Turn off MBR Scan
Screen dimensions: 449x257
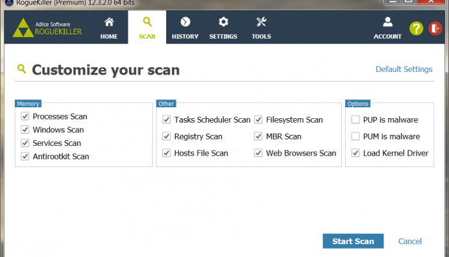point(258,136)
